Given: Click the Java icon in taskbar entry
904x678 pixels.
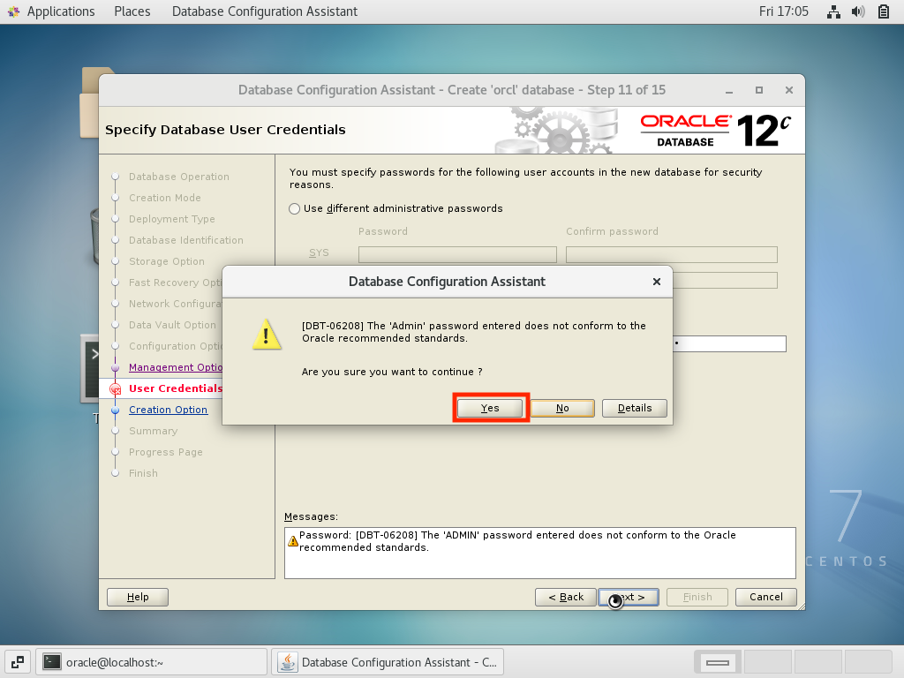Looking at the screenshot, I should [288, 662].
